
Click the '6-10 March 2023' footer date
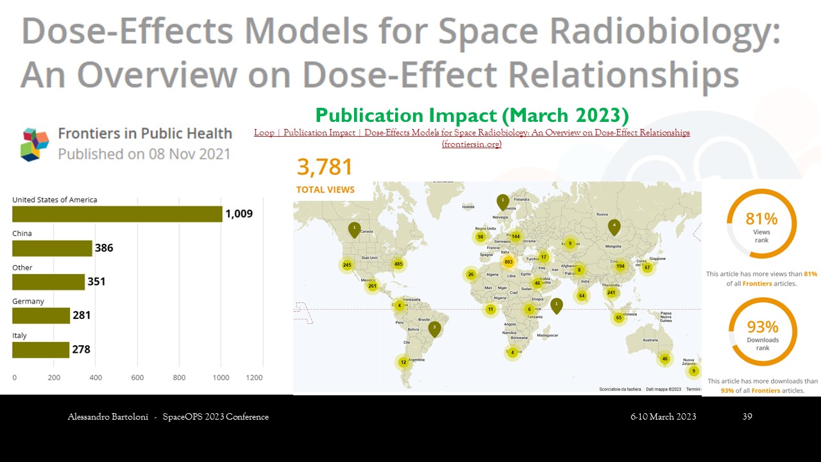663,417
